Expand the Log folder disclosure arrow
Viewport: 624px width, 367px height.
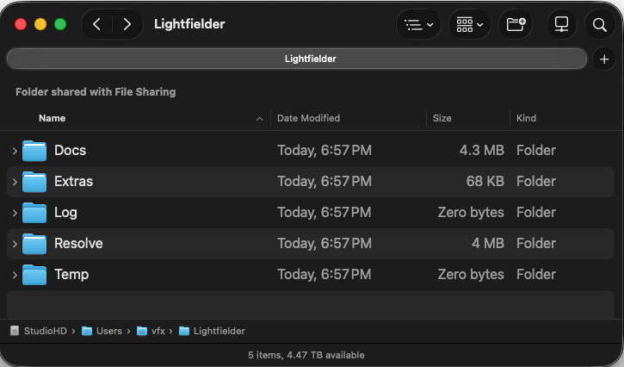point(15,213)
